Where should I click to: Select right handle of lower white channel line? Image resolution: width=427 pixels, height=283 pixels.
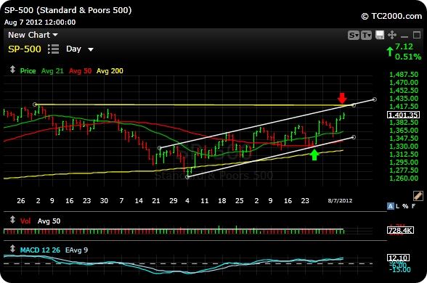(354, 137)
